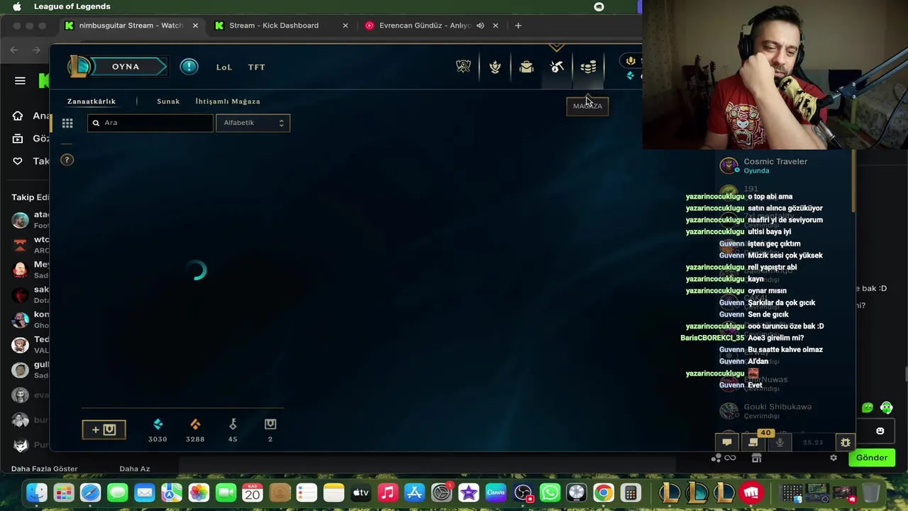Screen dimensions: 908x511
Task: Select the Zanaatkârlık tab
Action: click(x=92, y=101)
